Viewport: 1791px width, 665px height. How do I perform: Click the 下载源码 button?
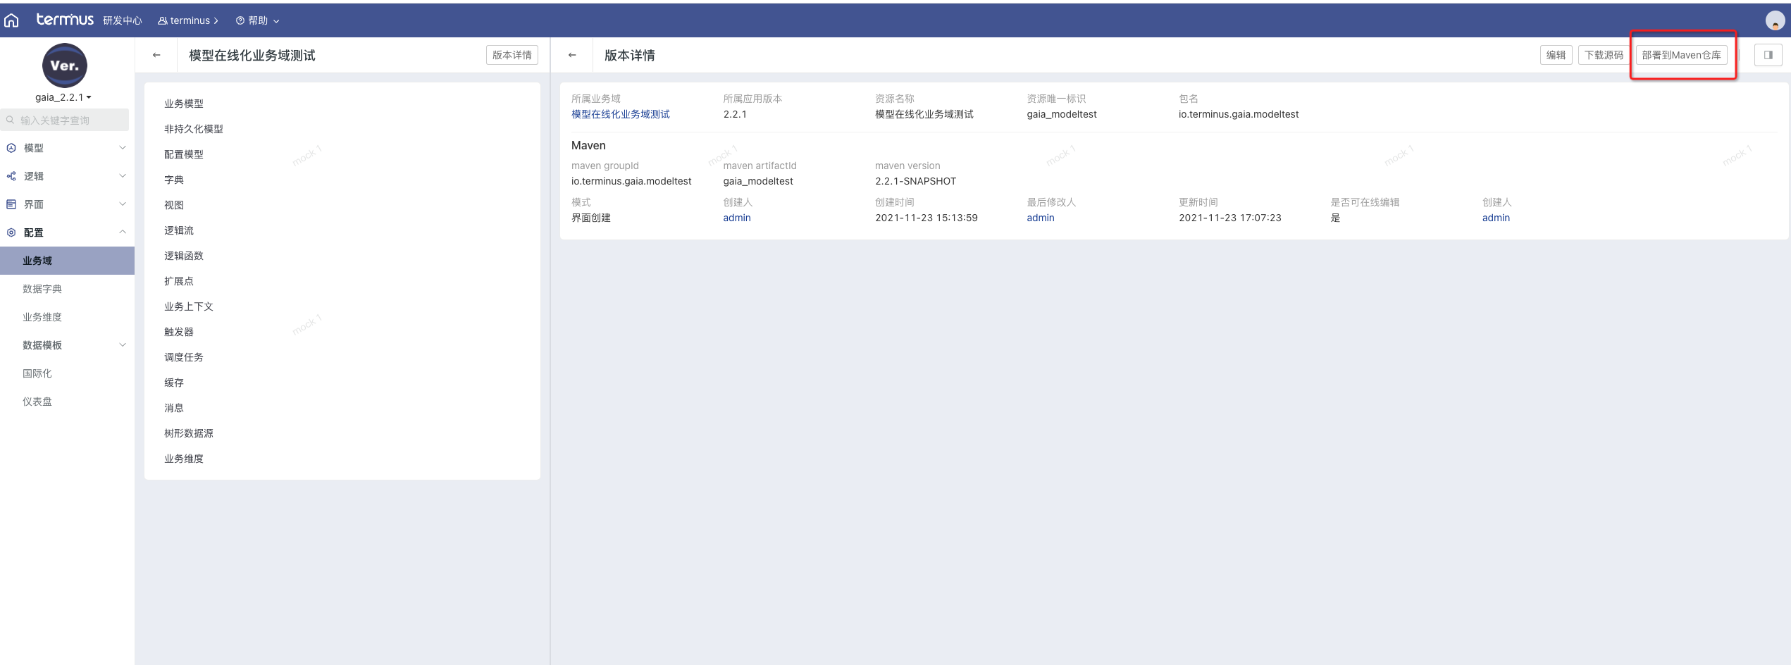1604,55
